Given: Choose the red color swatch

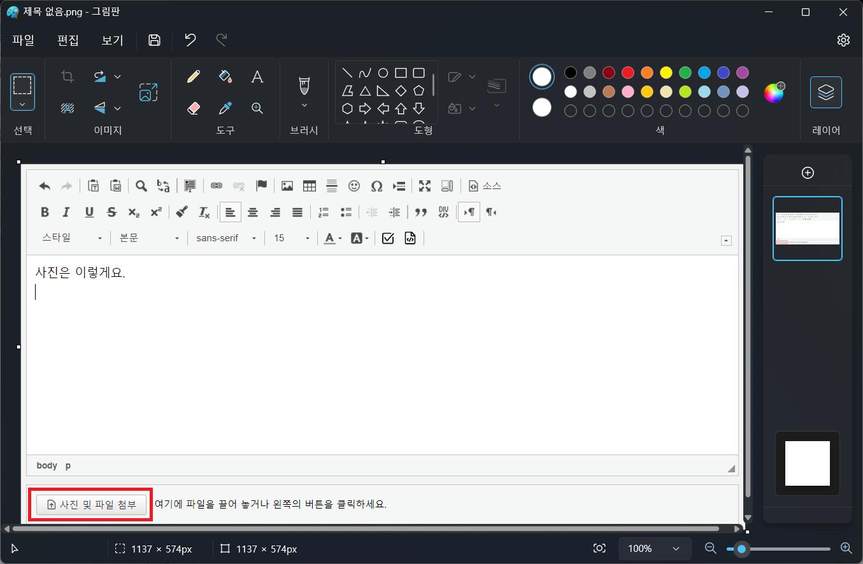Looking at the screenshot, I should point(628,73).
